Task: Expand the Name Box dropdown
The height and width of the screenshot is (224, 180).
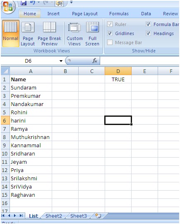Action: (x=61, y=61)
